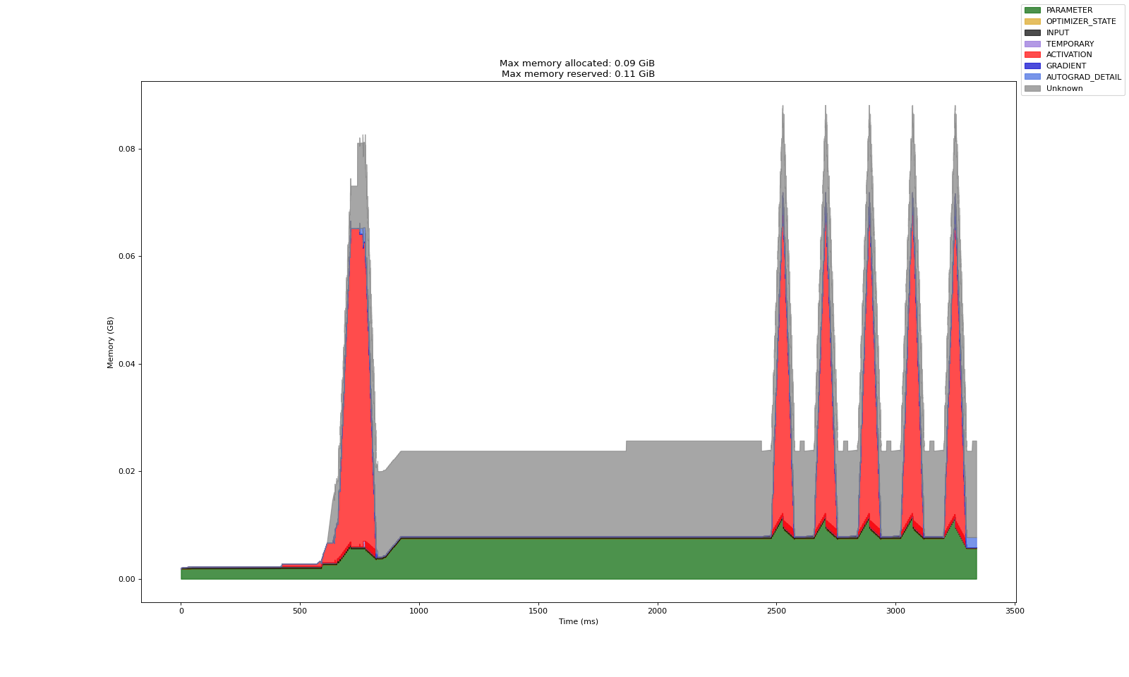Click the 0.00 y-axis tick label

point(127,579)
